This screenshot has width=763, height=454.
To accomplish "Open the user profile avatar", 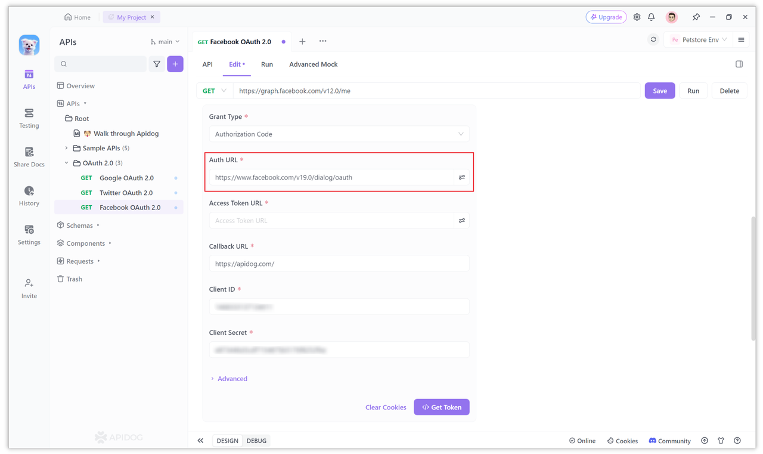I will pyautogui.click(x=672, y=17).
